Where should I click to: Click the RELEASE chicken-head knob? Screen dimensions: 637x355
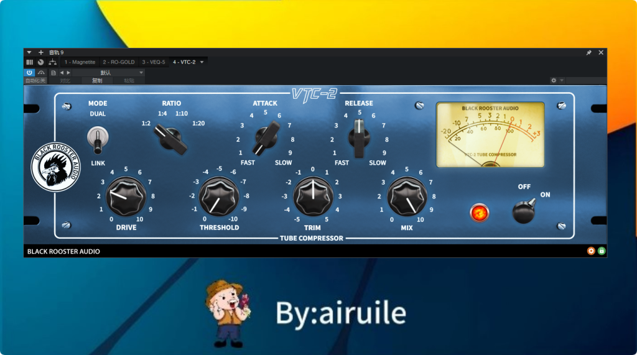coord(359,139)
